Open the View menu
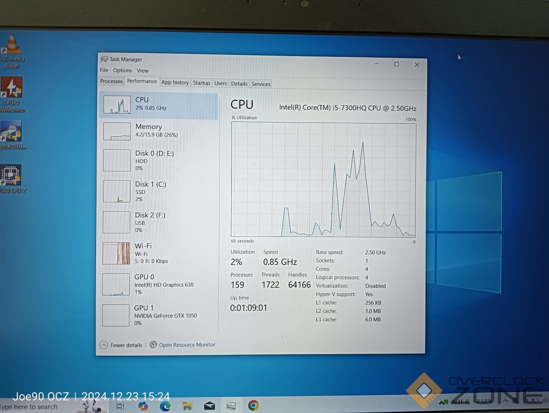This screenshot has width=549, height=413. (143, 71)
